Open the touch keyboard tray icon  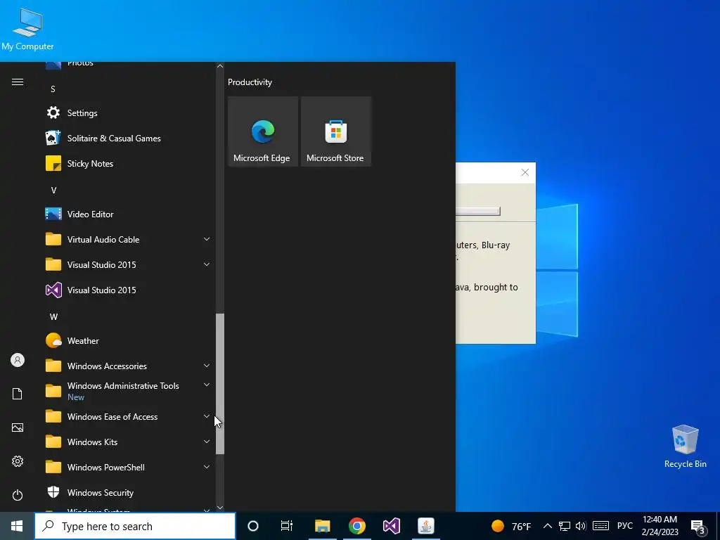[x=600, y=526]
